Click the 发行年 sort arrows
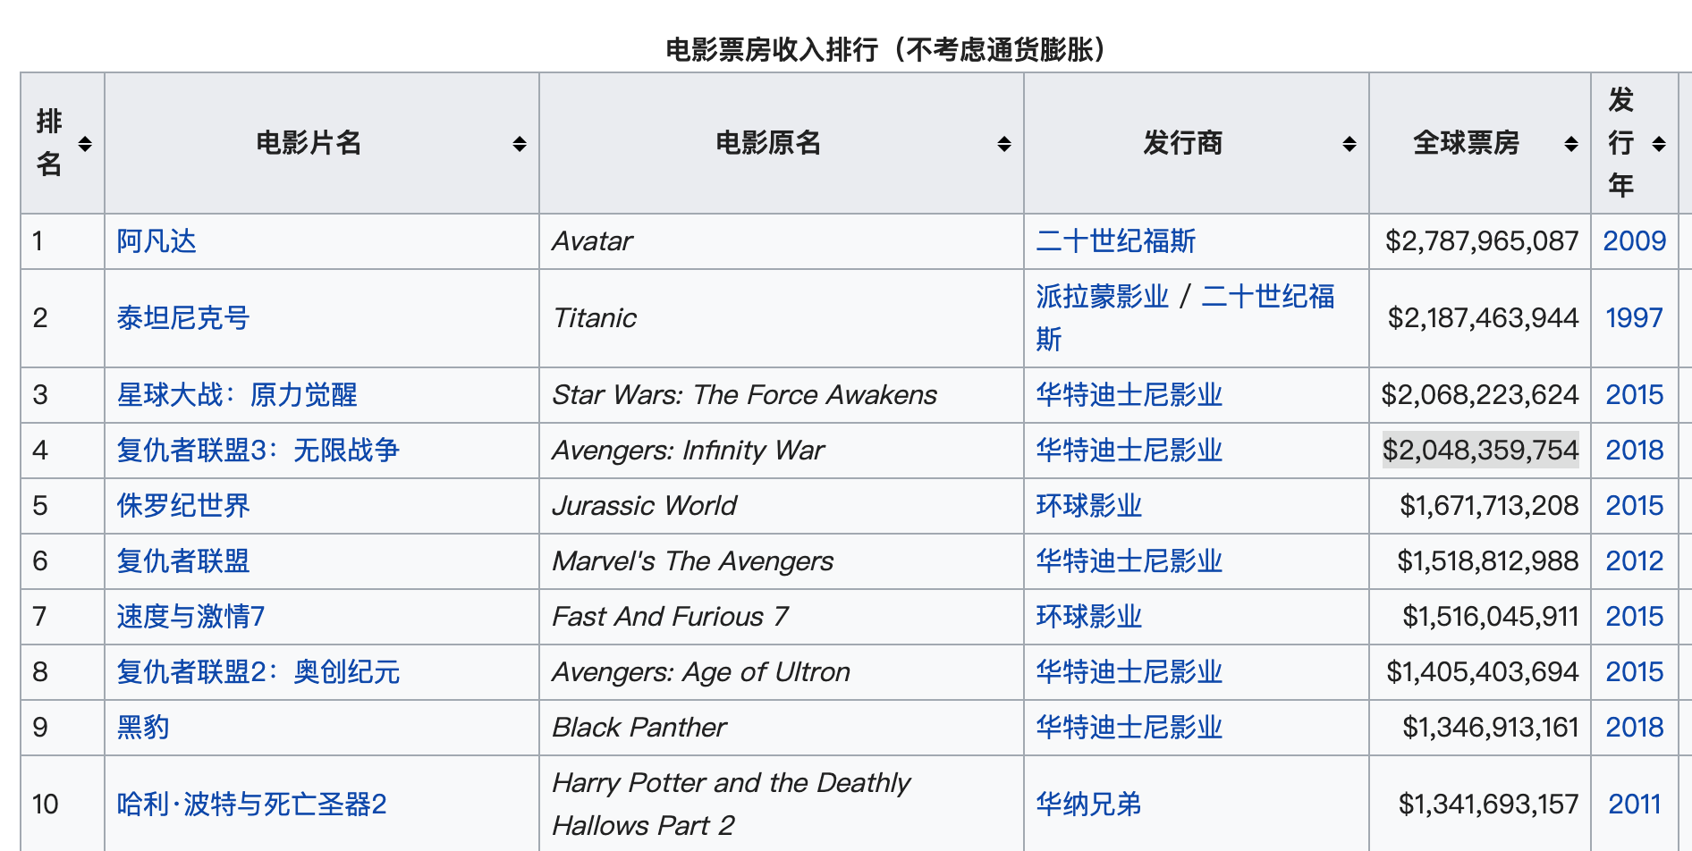The width and height of the screenshot is (1692, 851). (x=1658, y=144)
